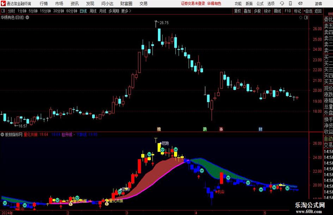Click the diamond icon above the price axis

tap(301, 18)
